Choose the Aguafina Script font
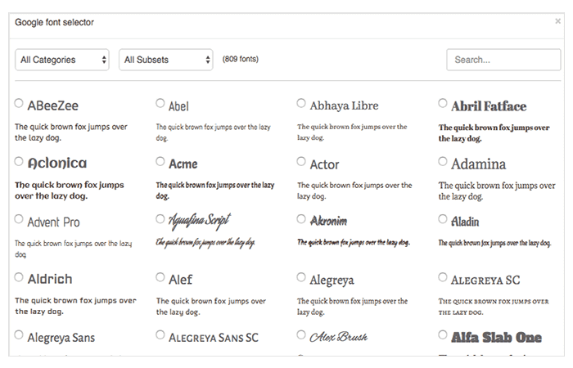 [160, 219]
